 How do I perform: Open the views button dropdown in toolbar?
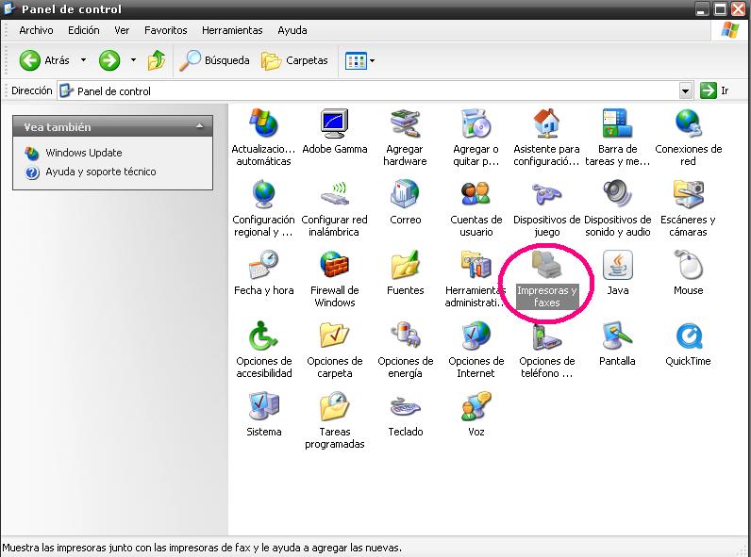click(x=372, y=61)
